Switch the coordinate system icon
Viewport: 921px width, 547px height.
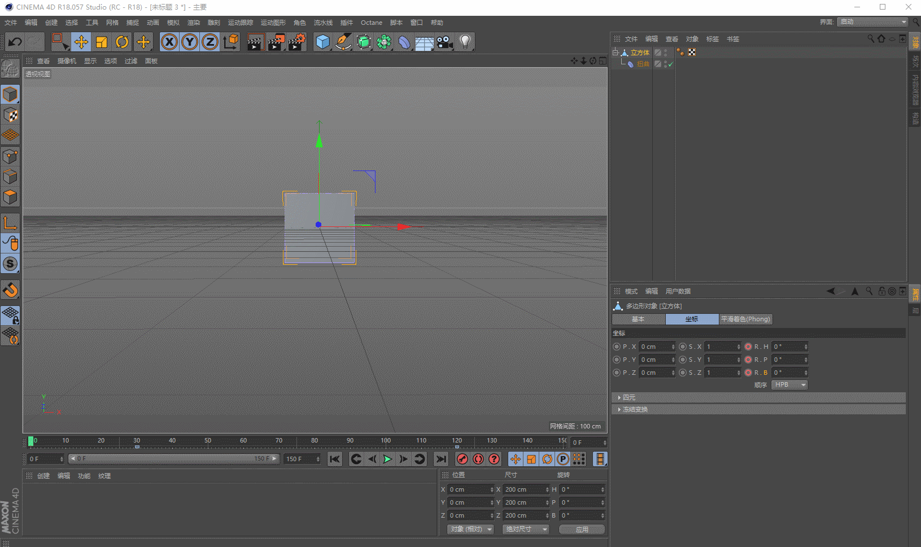click(231, 42)
